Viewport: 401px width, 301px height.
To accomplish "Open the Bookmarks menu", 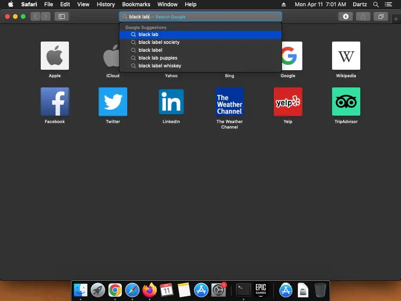I will (x=136, y=4).
